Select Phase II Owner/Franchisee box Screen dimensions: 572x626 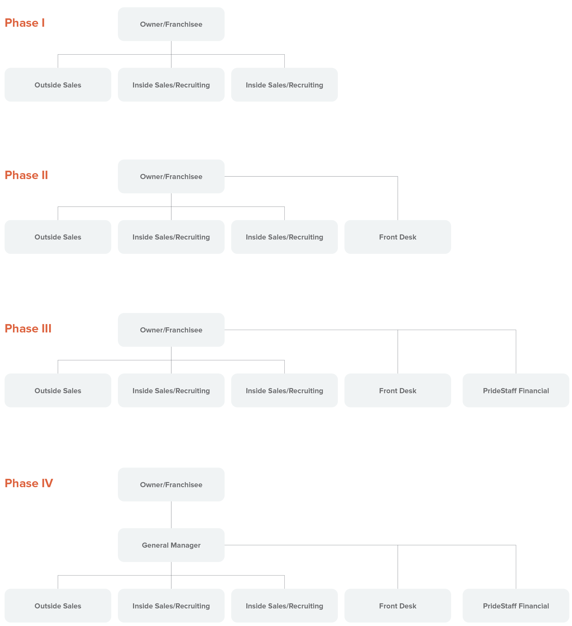click(171, 176)
